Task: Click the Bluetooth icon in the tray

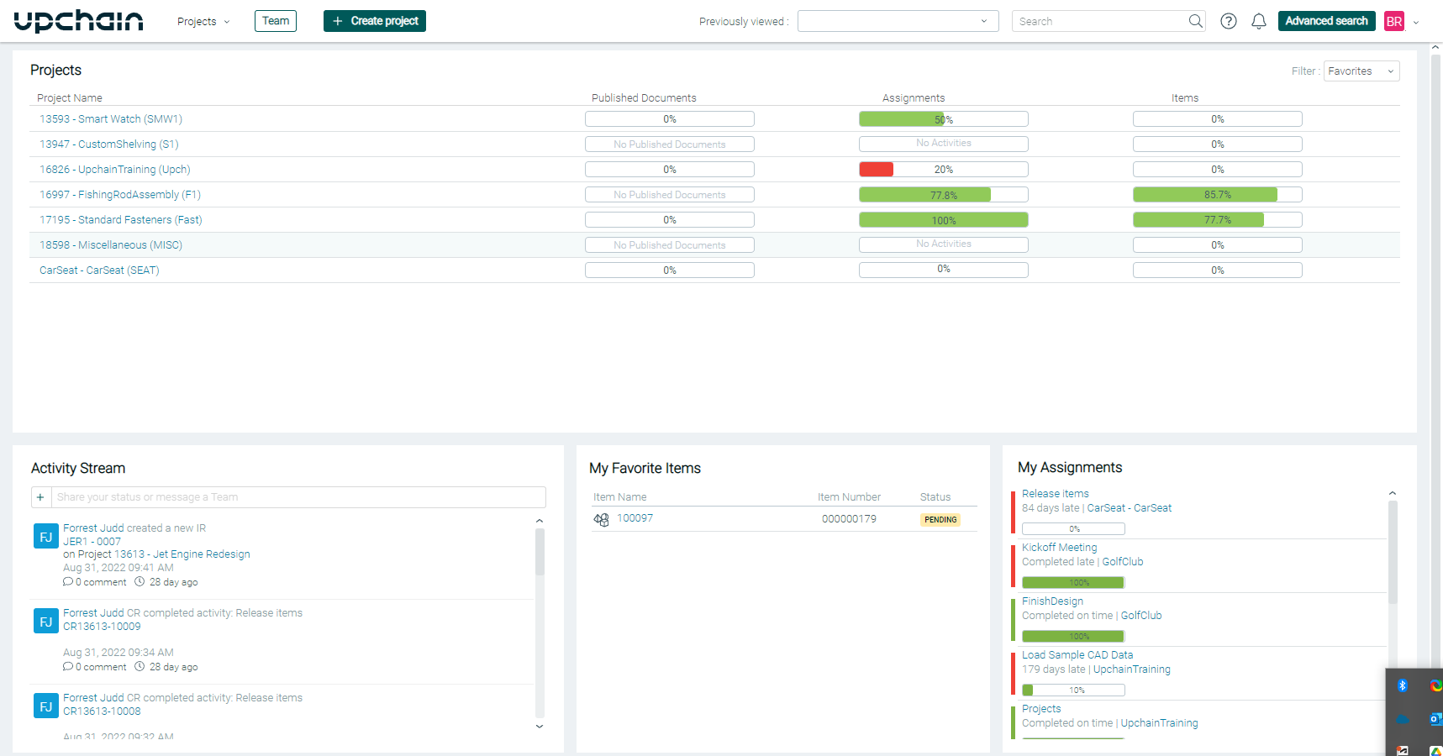Action: [1402, 685]
